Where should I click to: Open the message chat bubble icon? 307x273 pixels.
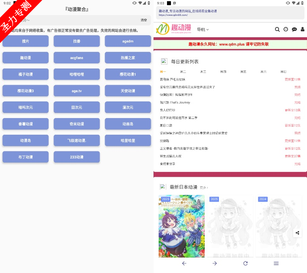[x=294, y=30]
